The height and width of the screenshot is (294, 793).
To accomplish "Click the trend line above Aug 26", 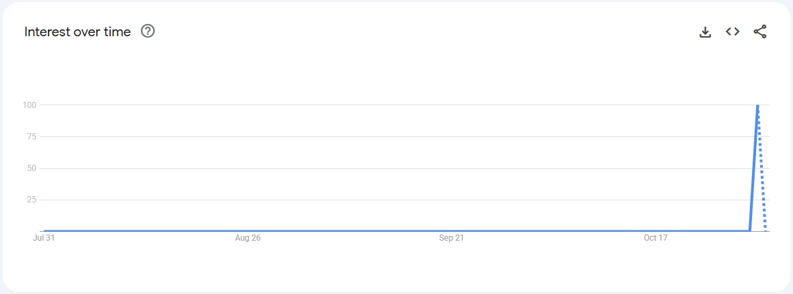I will tap(247, 231).
